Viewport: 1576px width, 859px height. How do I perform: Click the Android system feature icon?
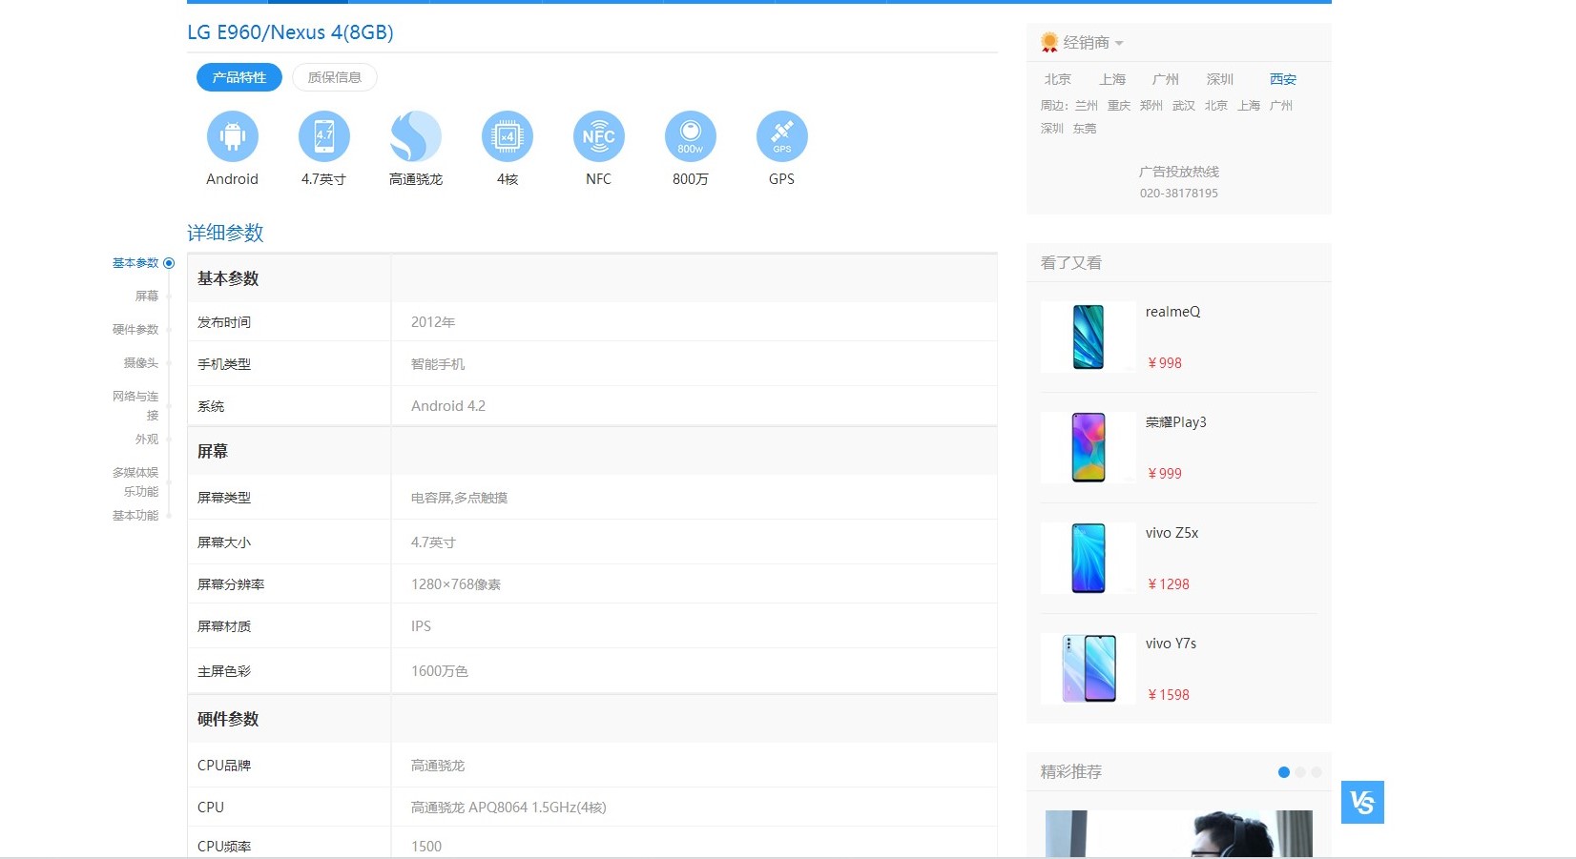click(x=232, y=136)
